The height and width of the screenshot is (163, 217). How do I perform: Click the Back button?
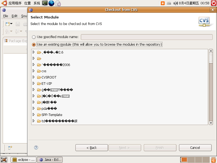(x=92, y=148)
